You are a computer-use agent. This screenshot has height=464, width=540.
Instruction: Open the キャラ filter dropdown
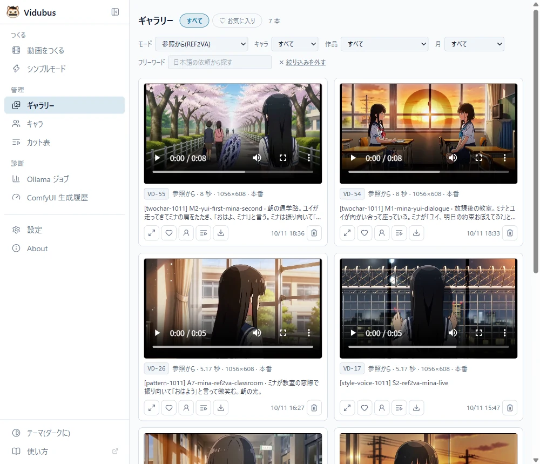click(295, 44)
